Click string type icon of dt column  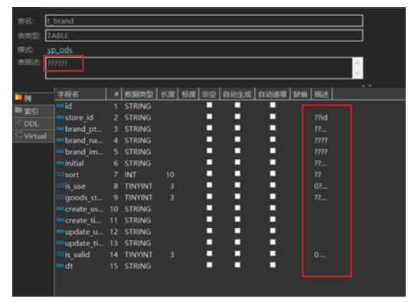(x=60, y=265)
